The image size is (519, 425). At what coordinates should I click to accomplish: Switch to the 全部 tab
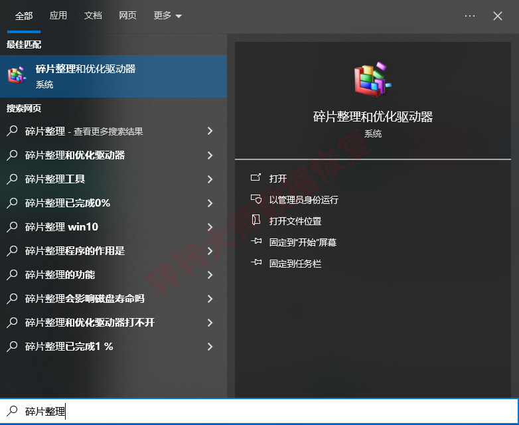[24, 15]
